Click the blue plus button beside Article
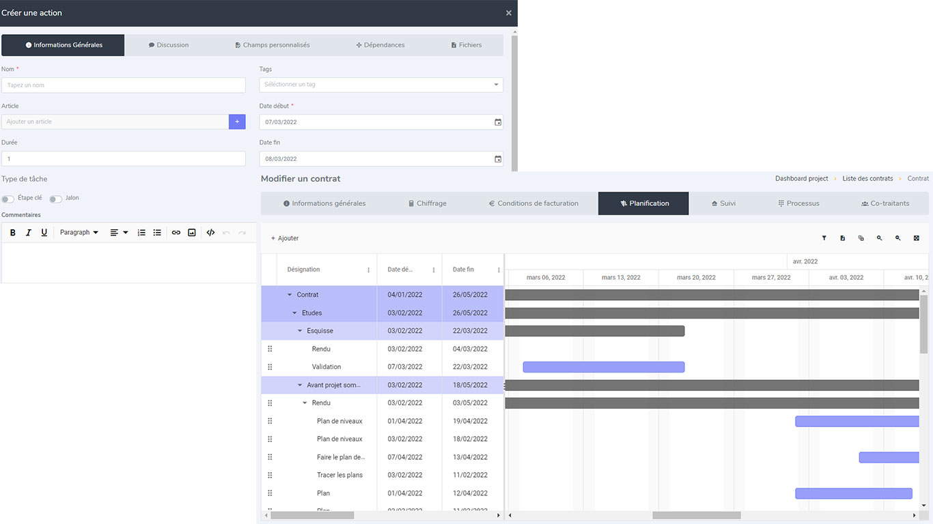 (x=237, y=121)
